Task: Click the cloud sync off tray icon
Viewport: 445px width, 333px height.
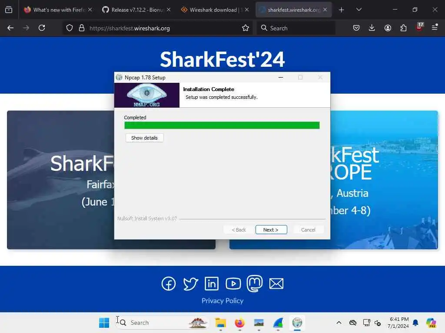Action: coord(353,323)
